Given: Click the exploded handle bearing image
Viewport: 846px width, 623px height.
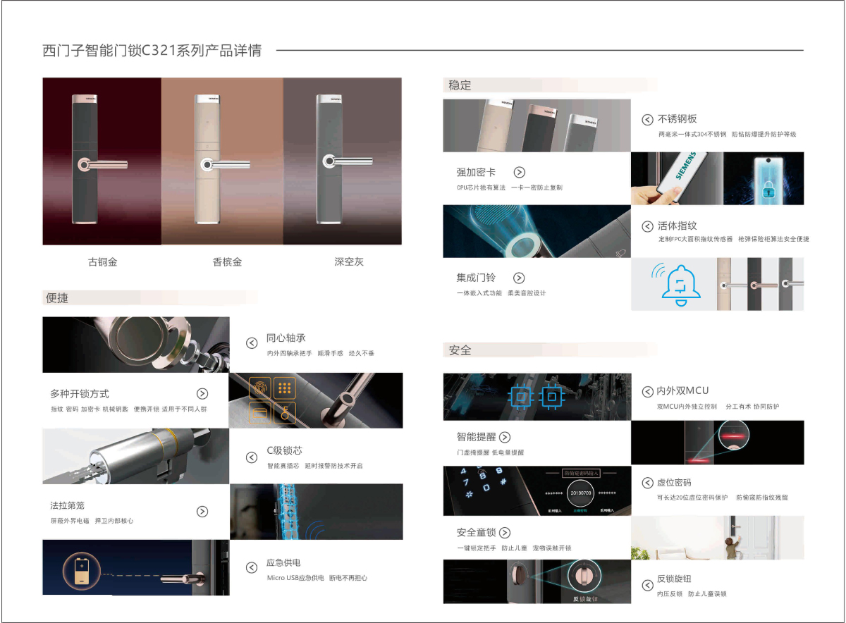Looking at the screenshot, I should point(136,345).
